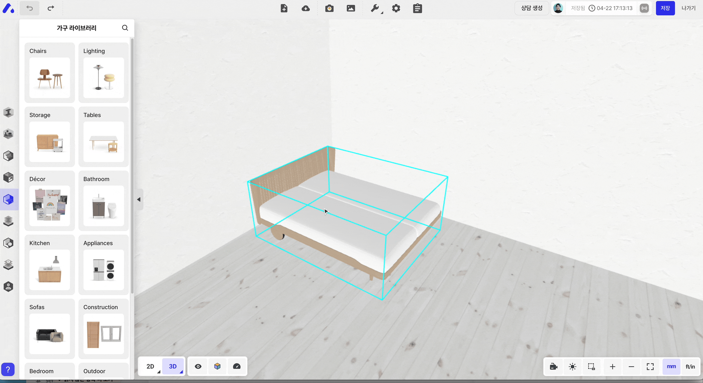Click the blue 저장 save button
The image size is (703, 383).
pyautogui.click(x=665, y=8)
